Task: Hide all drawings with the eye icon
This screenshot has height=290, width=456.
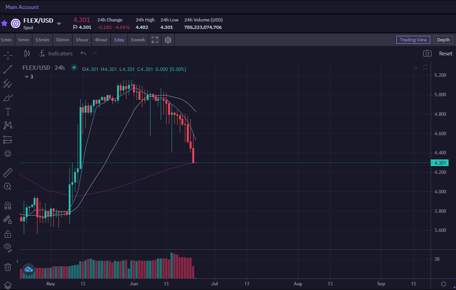Action: pos(8,248)
